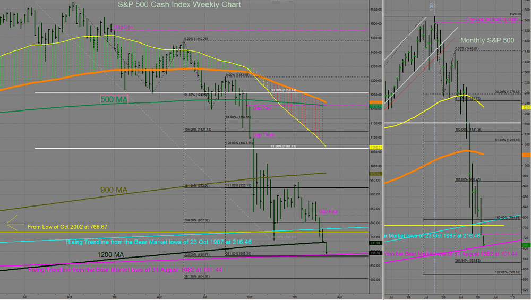
Task: Click the '1576.09' high label on monthly chart
Action: (515, 14)
